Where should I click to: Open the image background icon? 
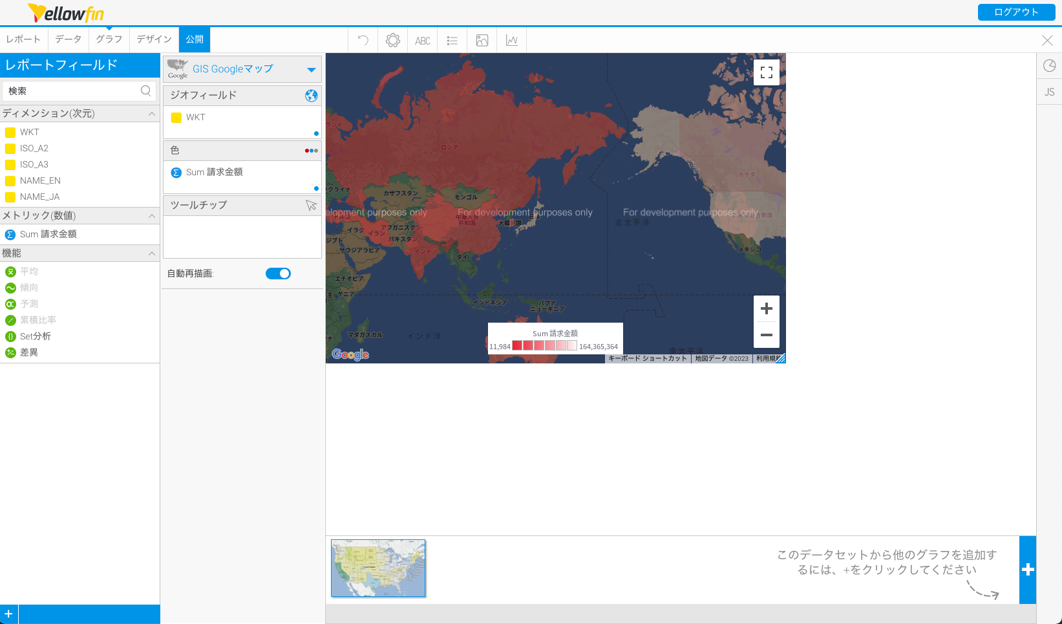(482, 40)
